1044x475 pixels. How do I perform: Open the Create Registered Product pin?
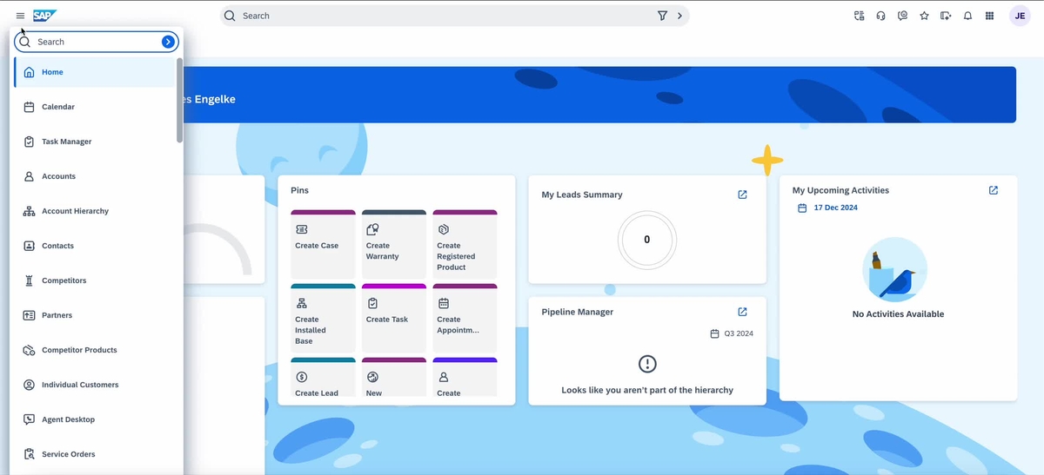tap(465, 244)
